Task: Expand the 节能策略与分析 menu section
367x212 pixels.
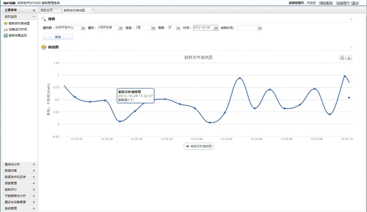Action: tap(34, 196)
